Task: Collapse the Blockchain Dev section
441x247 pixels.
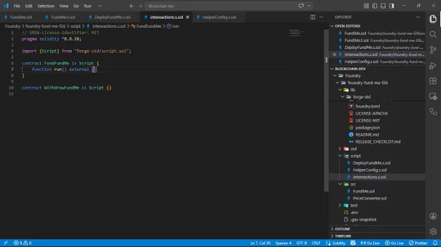Action: [x=332, y=69]
